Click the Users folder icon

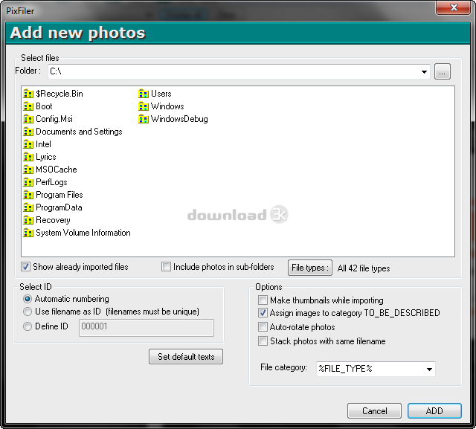[x=144, y=94]
